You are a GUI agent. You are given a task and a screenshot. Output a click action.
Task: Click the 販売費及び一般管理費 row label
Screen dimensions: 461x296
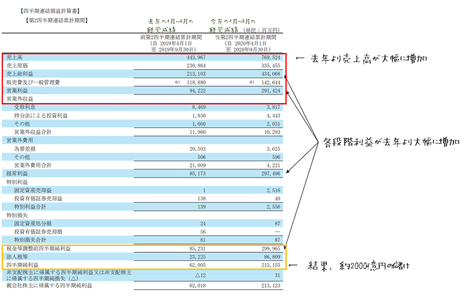[33, 82]
